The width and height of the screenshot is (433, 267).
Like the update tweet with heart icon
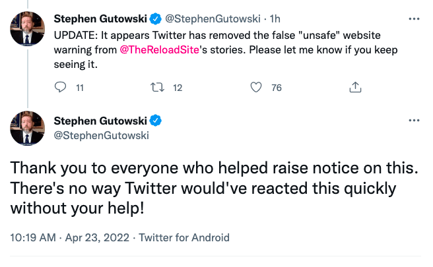coord(257,87)
